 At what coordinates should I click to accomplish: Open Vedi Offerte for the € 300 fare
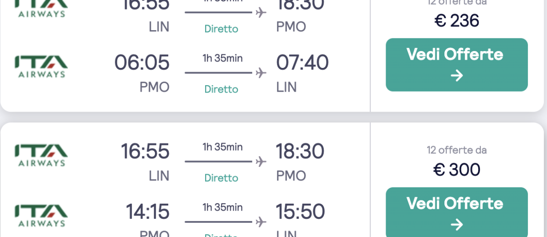[457, 212]
